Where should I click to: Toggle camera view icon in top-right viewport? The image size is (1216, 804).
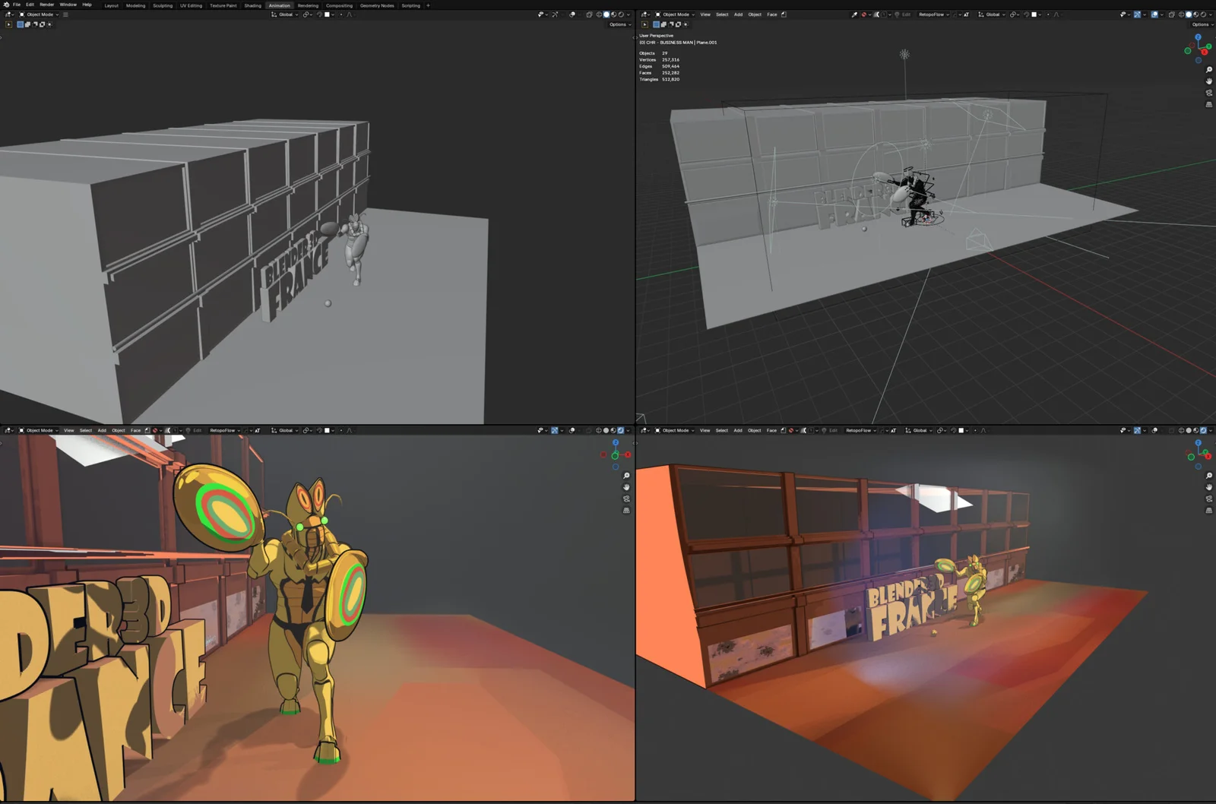click(x=1209, y=93)
